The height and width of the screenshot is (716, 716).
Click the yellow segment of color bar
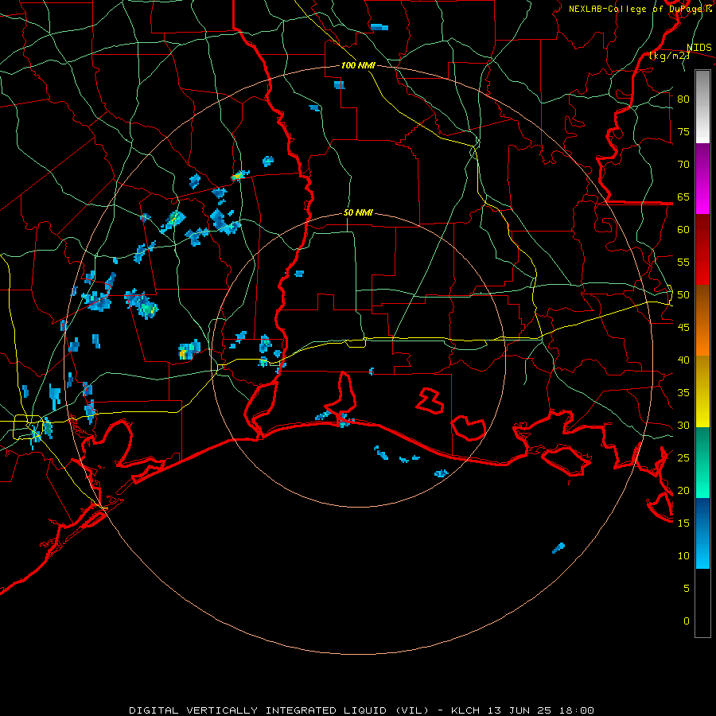[x=702, y=391]
